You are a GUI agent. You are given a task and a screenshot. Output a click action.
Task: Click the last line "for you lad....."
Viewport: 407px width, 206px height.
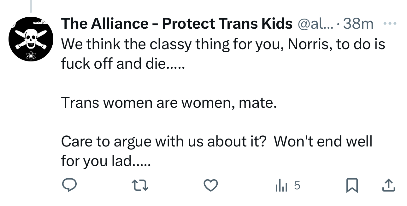106,161
